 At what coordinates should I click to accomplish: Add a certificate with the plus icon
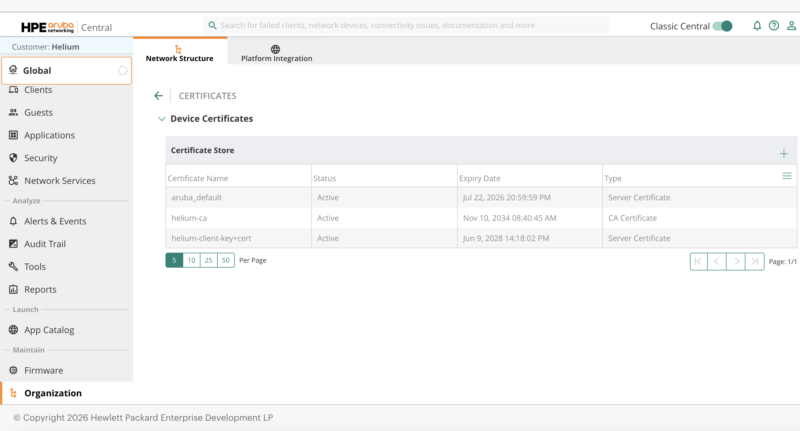pos(784,153)
